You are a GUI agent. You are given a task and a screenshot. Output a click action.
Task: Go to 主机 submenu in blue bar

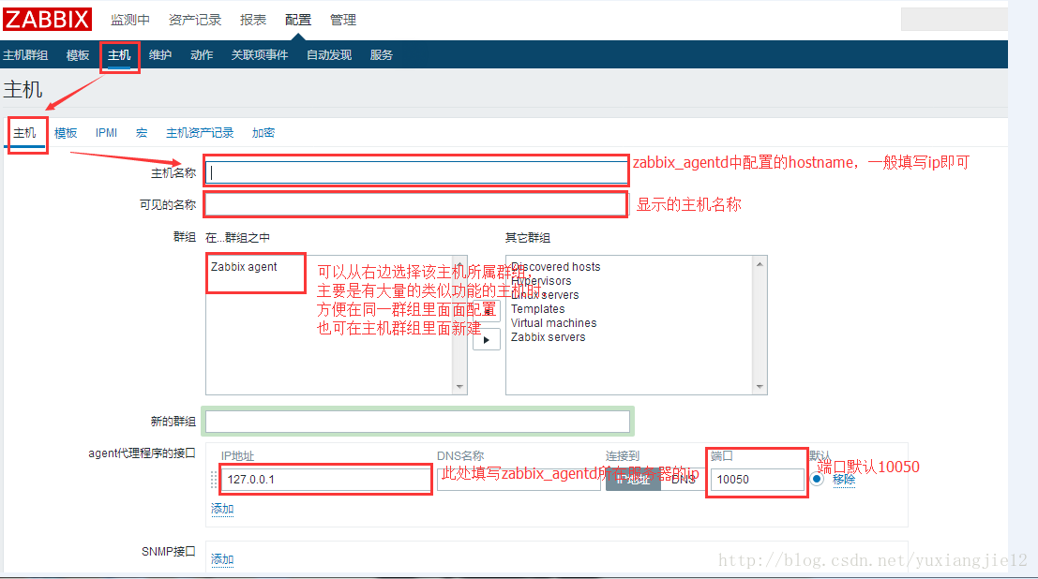[x=119, y=55]
